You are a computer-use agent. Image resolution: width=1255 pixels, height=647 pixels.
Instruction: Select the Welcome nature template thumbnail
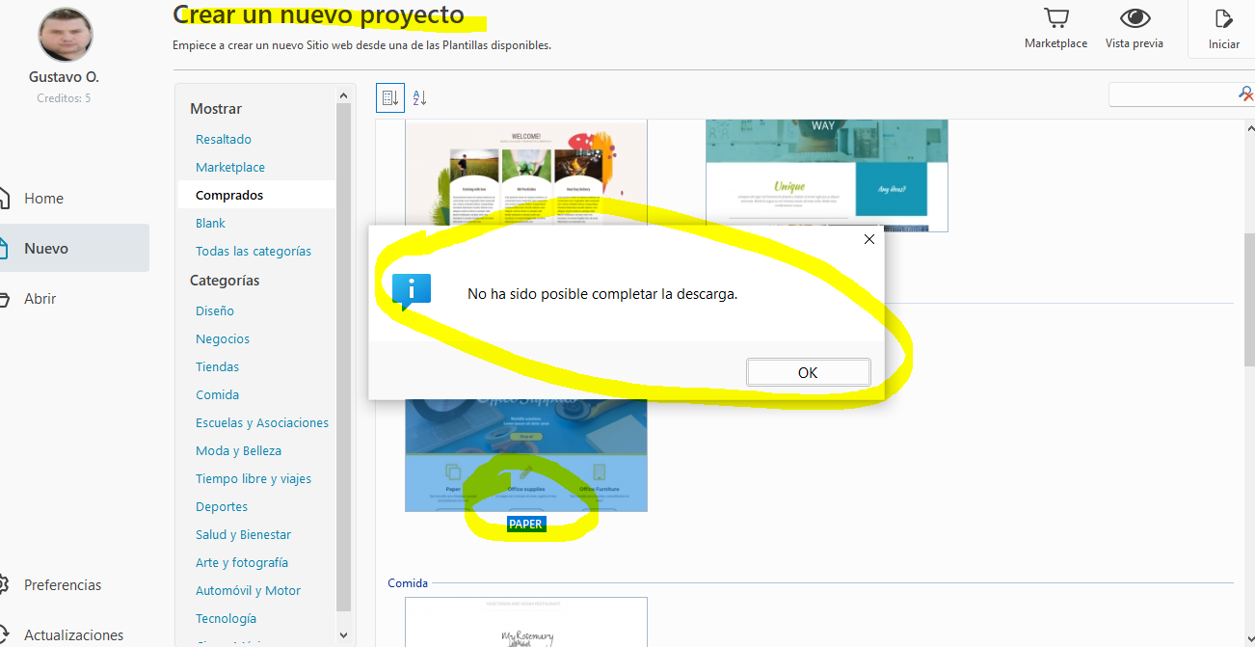pos(526,173)
